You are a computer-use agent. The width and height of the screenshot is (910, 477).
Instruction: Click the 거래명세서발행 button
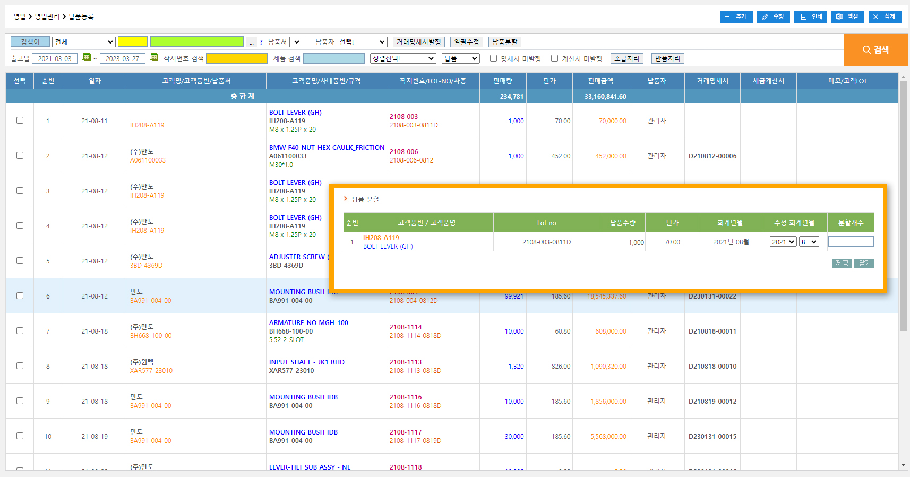pyautogui.click(x=418, y=42)
